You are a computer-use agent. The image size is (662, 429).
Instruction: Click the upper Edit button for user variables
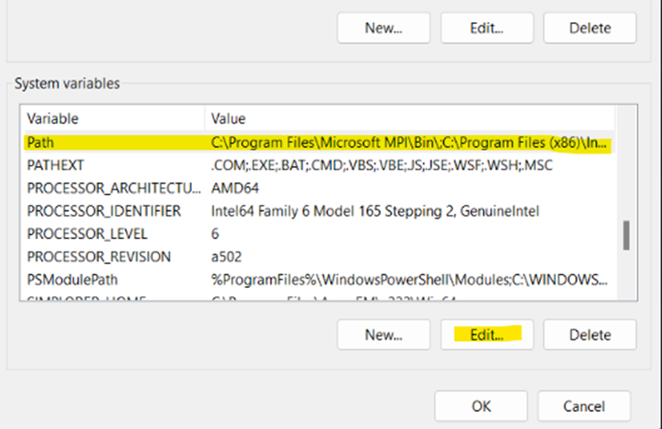(x=486, y=28)
